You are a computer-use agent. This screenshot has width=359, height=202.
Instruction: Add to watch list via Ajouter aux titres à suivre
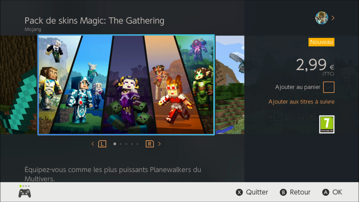click(302, 102)
